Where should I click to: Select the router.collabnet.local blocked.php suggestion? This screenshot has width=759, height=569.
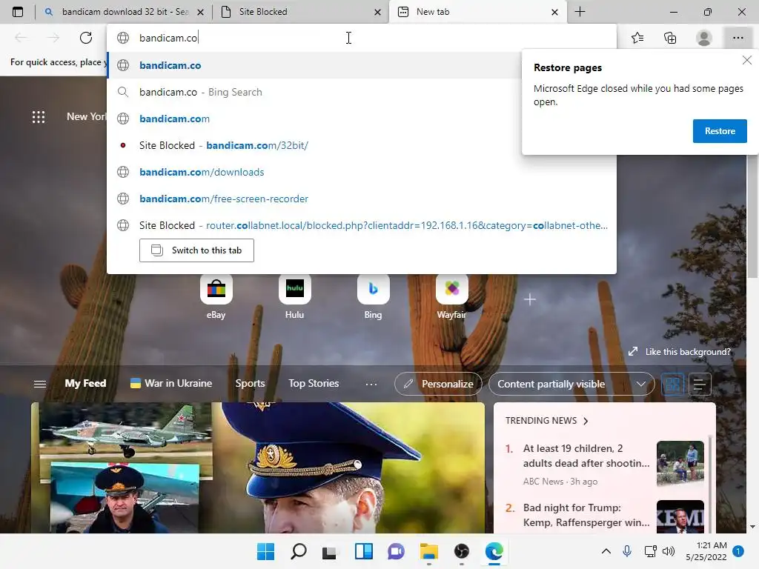(362, 225)
